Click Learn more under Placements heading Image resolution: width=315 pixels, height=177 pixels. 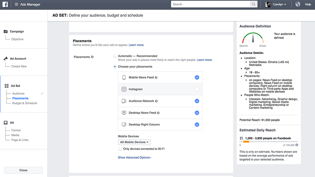pos(136,45)
